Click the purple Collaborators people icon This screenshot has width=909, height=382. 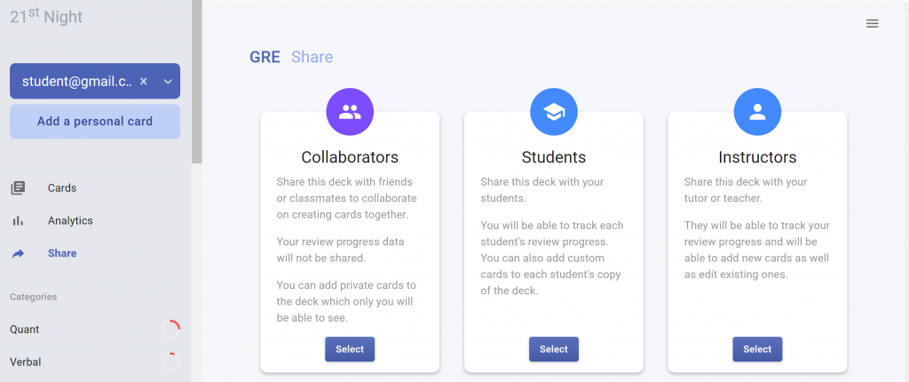tap(350, 111)
